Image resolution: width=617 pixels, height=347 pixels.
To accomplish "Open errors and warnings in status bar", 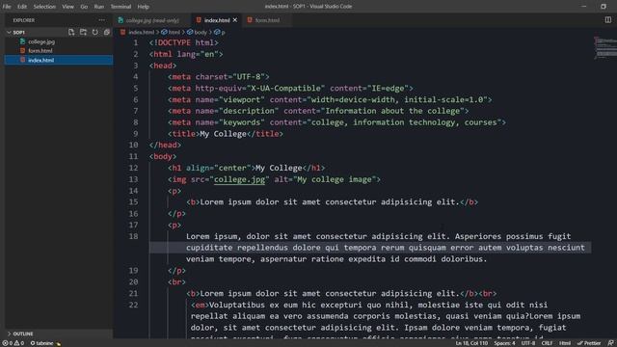I will tap(13, 343).
